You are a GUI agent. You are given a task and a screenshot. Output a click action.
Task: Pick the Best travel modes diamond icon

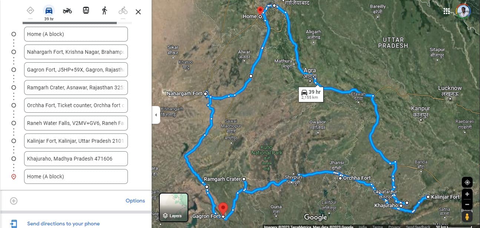(x=30, y=10)
